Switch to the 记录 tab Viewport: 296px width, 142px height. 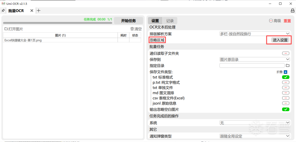point(170,21)
